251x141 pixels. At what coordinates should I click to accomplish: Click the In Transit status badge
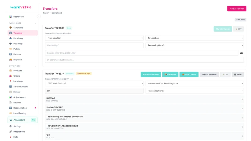click(x=70, y=74)
